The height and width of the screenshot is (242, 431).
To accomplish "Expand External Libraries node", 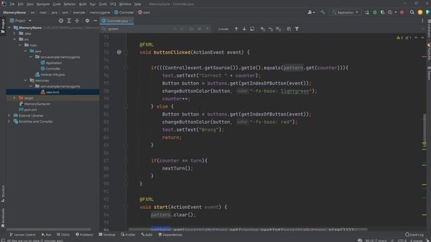I will 9,116.
